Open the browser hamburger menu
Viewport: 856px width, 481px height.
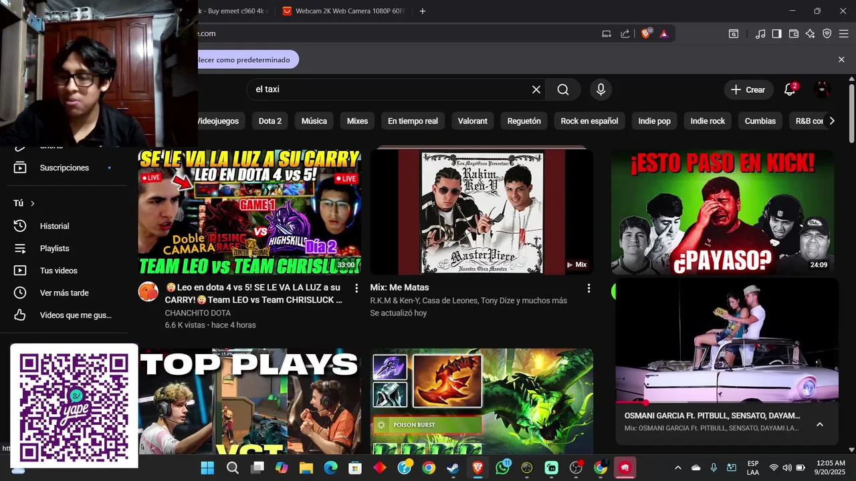point(844,33)
